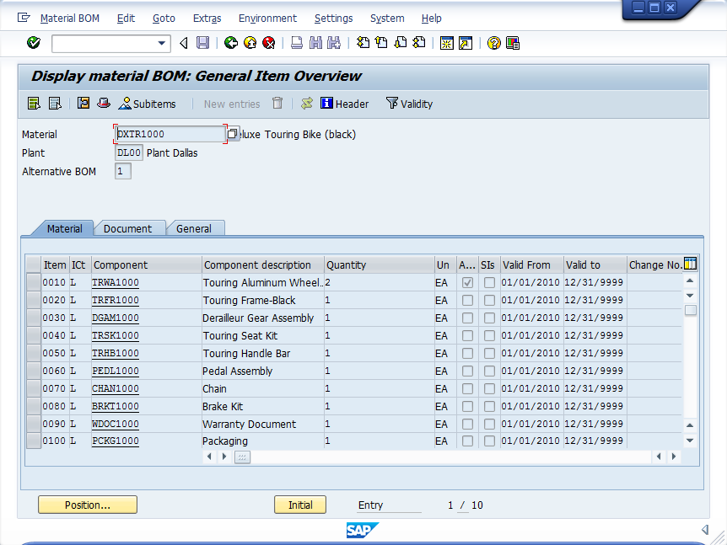The height and width of the screenshot is (545, 727).
Task: Click the red hat icon beside Subitems
Action: tap(104, 103)
